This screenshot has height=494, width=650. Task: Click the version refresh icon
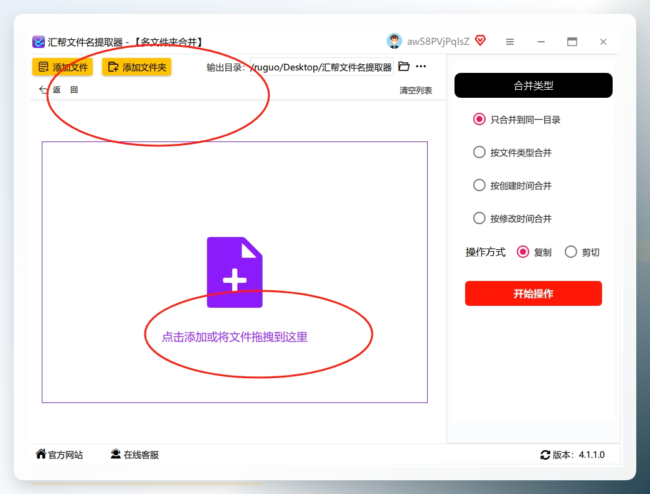[545, 455]
